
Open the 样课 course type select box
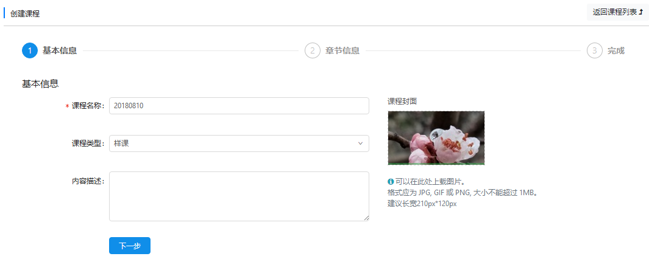coord(239,143)
